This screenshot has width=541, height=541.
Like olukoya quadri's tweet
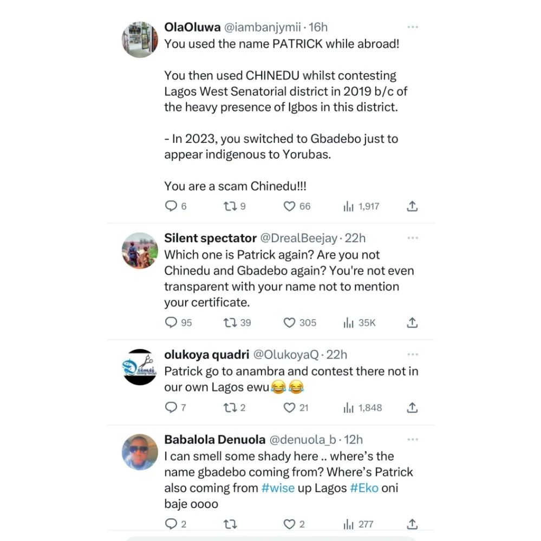[x=290, y=407]
